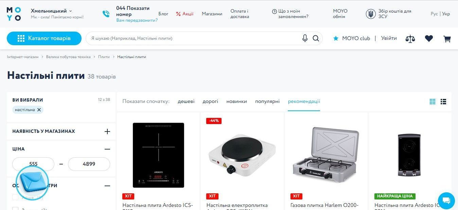Image resolution: width=458 pixels, height=210 pixels.
Task: Open the wishlist heart icon
Action: [x=429, y=39]
